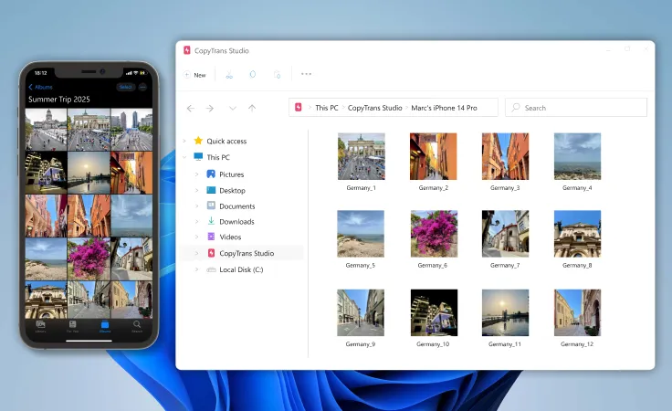Open the For You tab on the iPhone
672x411 pixels.
[x=72, y=326]
